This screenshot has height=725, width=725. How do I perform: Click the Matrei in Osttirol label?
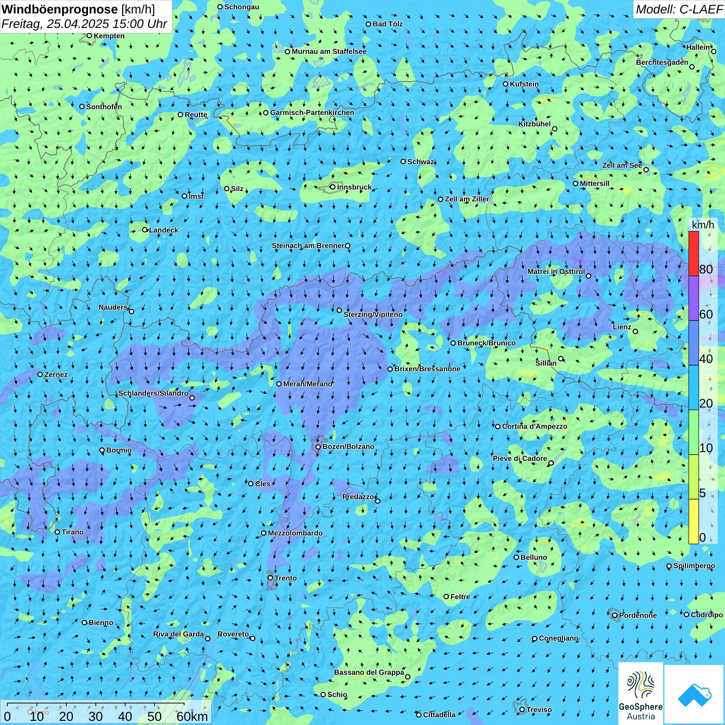[x=556, y=272]
